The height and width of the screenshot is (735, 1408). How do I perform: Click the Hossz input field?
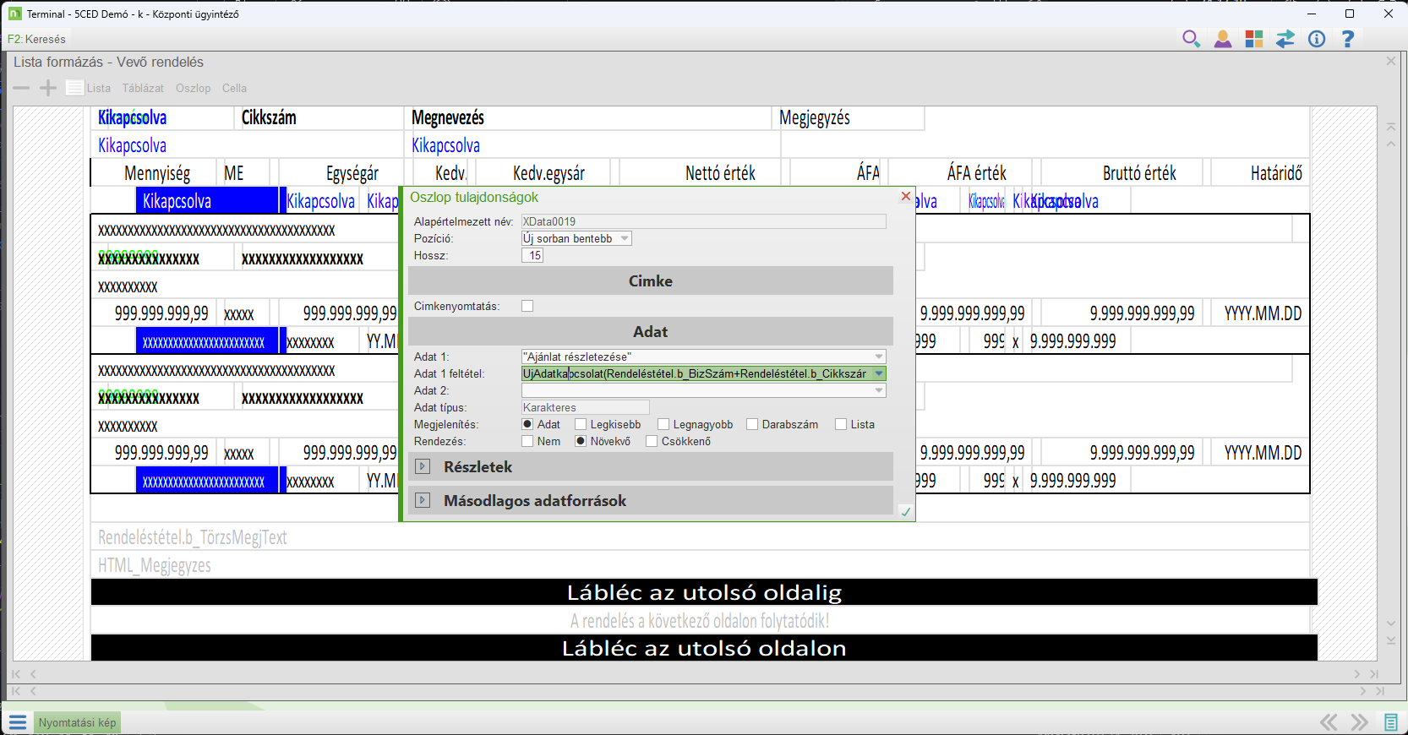(532, 255)
